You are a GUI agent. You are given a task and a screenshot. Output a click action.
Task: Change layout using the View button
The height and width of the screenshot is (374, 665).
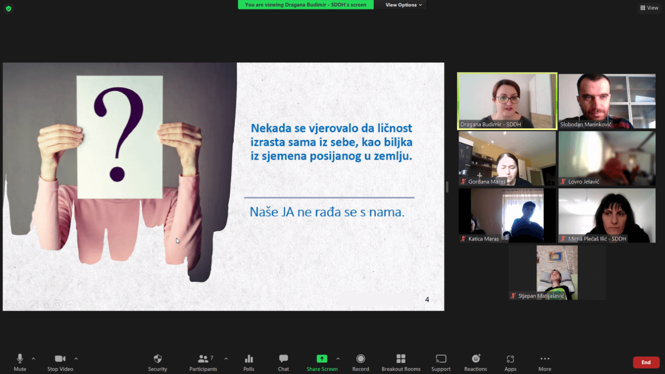tap(649, 8)
